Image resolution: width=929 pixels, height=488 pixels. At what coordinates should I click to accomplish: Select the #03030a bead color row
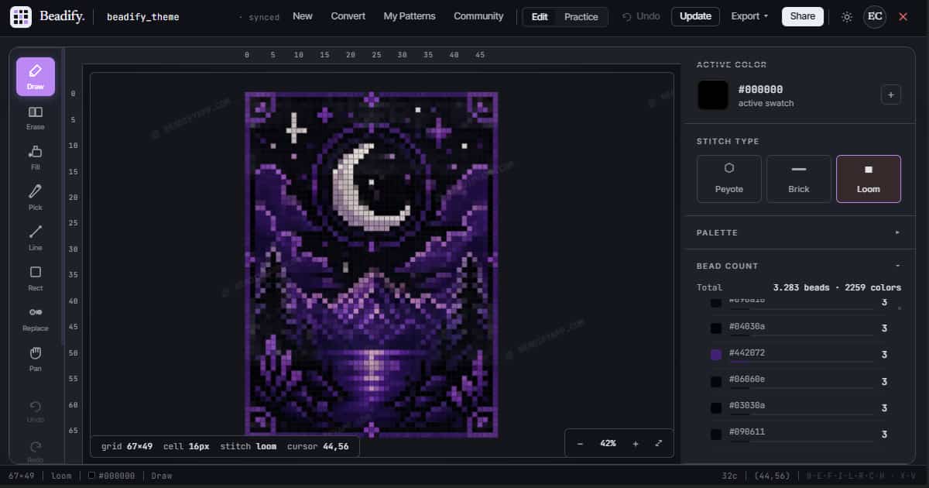click(x=799, y=407)
